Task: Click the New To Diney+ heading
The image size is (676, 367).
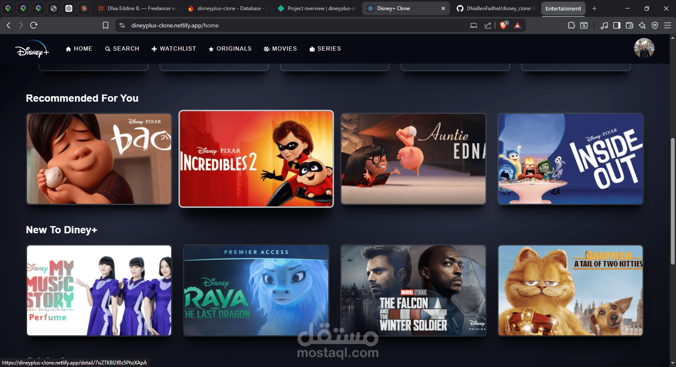Action: coord(62,230)
